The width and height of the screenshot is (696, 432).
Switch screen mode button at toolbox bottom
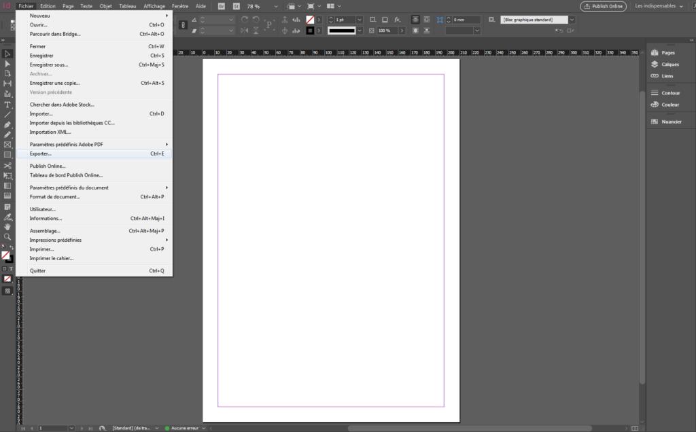coord(7,291)
